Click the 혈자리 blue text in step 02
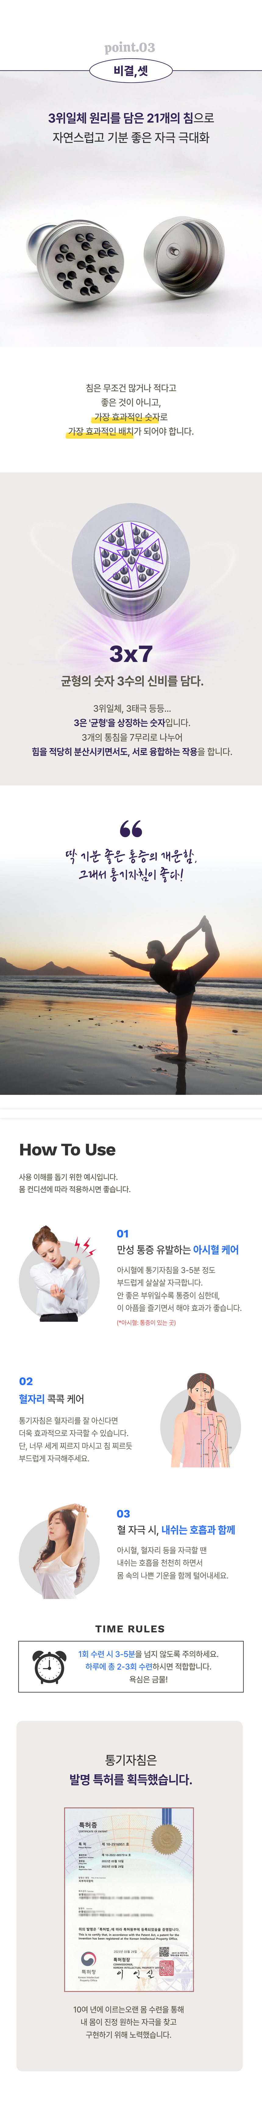Screen dimensions: 262x2104 (x=31, y=1399)
